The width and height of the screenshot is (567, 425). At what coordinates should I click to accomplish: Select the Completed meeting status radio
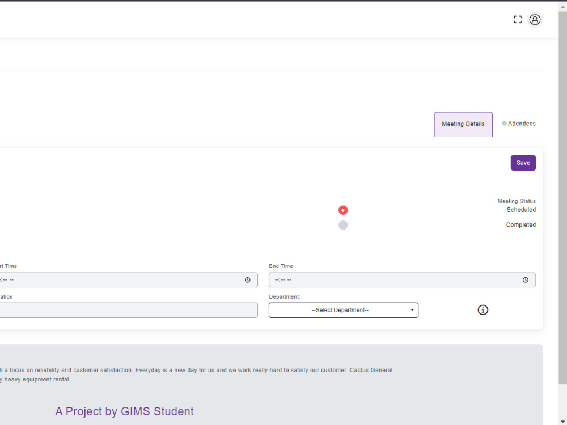(x=343, y=225)
